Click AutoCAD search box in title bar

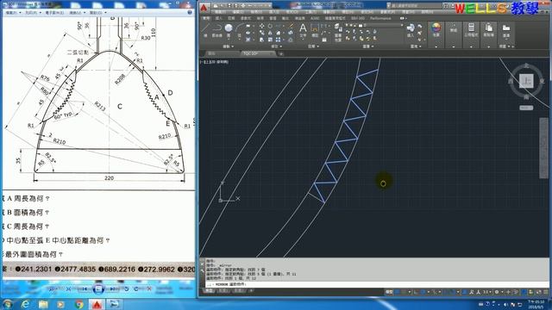pyautogui.click(x=414, y=6)
